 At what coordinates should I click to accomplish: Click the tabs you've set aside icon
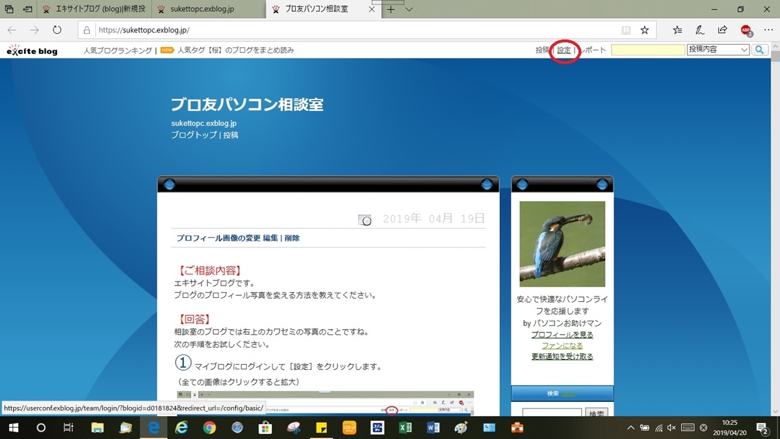(x=9, y=10)
